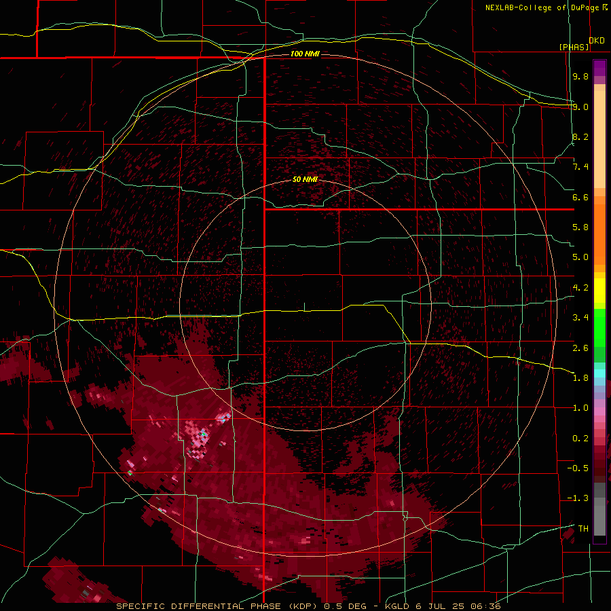Pick the bright green band on the colorbar

click(599, 327)
